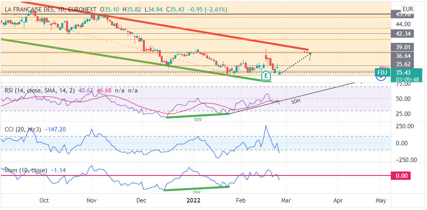This screenshot has height=210, width=427.
Task: Click the Nov label on time axis
Action: (x=91, y=200)
